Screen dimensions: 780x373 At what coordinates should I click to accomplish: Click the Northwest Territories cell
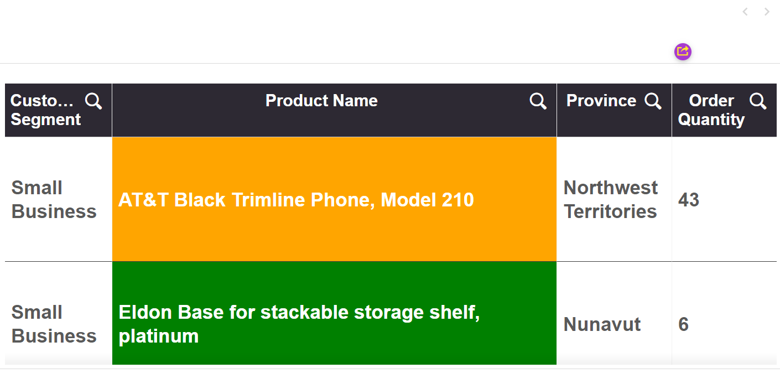[610, 199]
